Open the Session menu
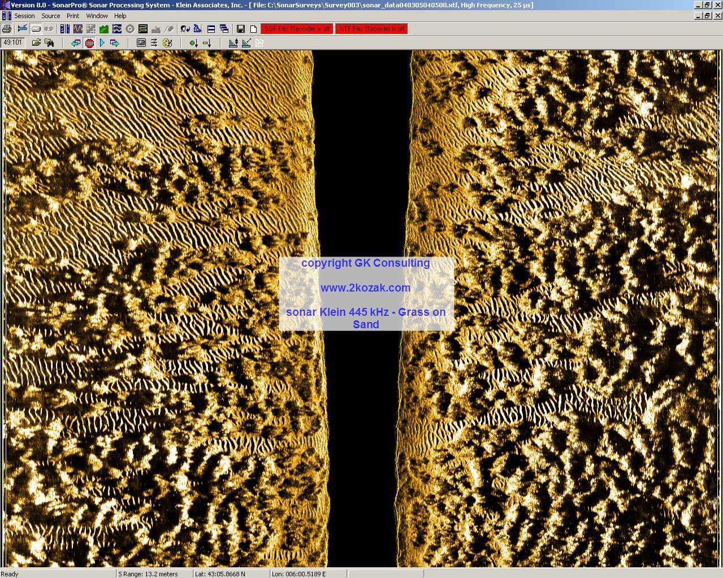723x578 pixels. (24, 16)
